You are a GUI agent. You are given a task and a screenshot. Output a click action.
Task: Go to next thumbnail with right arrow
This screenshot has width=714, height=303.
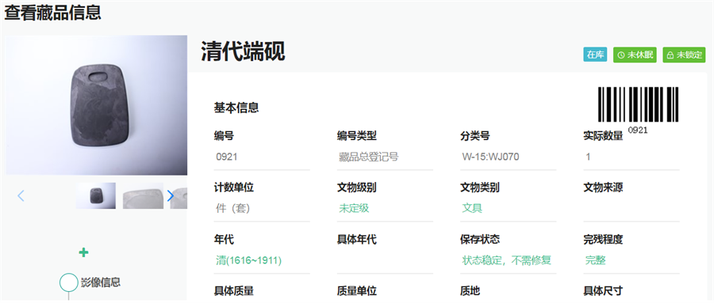171,195
